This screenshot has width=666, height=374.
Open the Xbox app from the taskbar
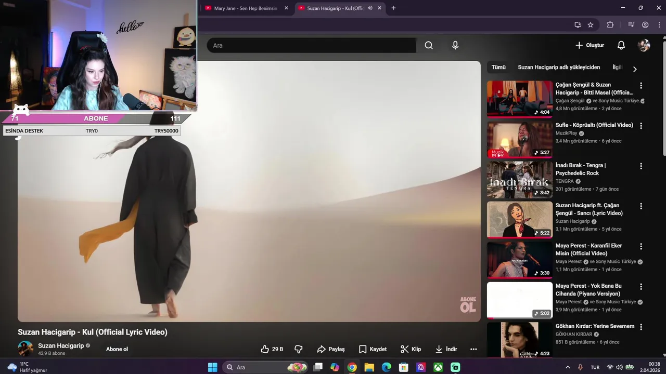pos(438,367)
